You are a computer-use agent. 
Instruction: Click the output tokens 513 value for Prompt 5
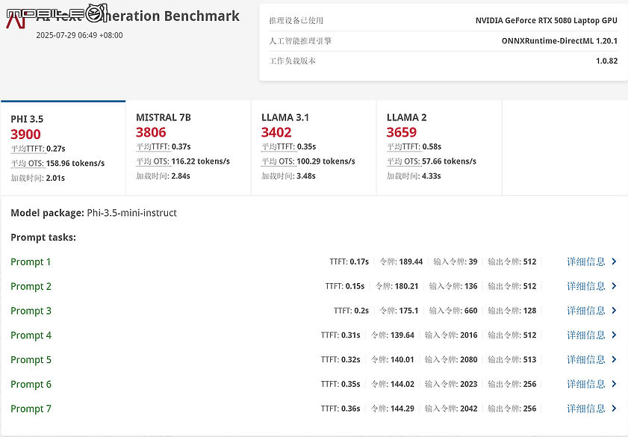(529, 359)
